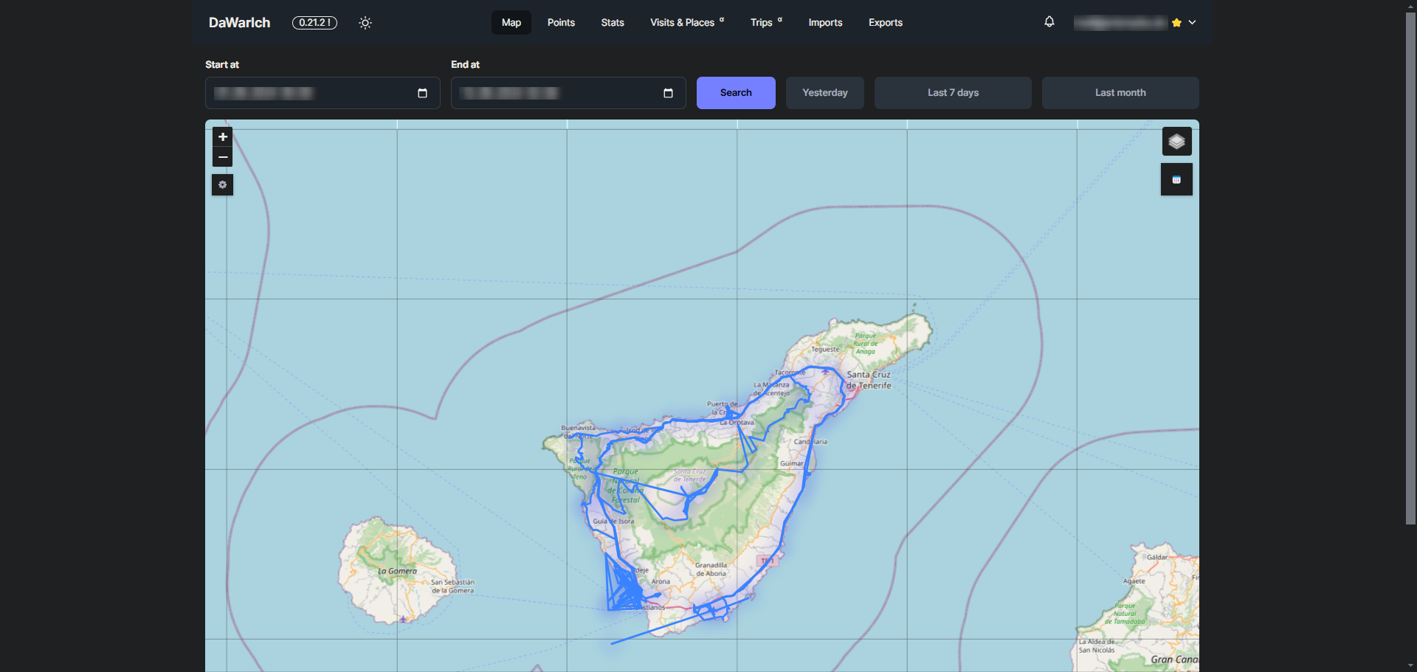This screenshot has width=1417, height=672.
Task: Click the Search button
Action: [736, 93]
